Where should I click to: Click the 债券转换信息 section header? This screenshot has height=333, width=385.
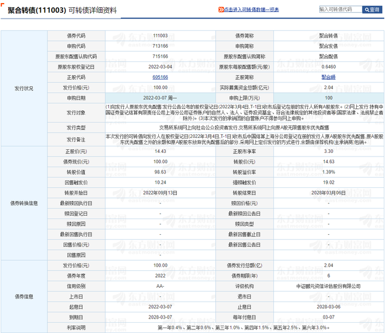click(x=24, y=203)
